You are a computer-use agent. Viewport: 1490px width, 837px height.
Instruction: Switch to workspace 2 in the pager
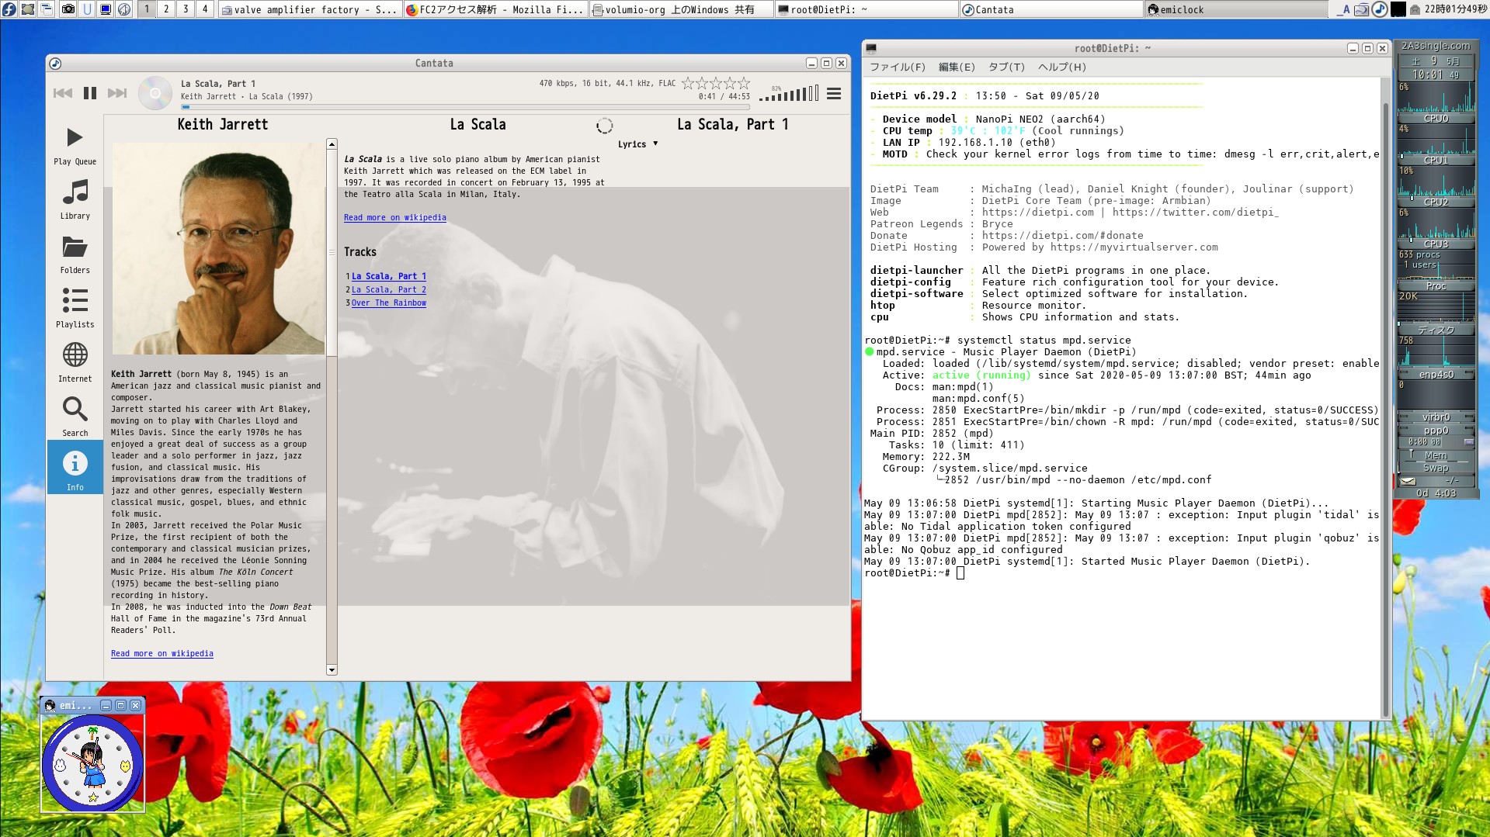coord(166,9)
